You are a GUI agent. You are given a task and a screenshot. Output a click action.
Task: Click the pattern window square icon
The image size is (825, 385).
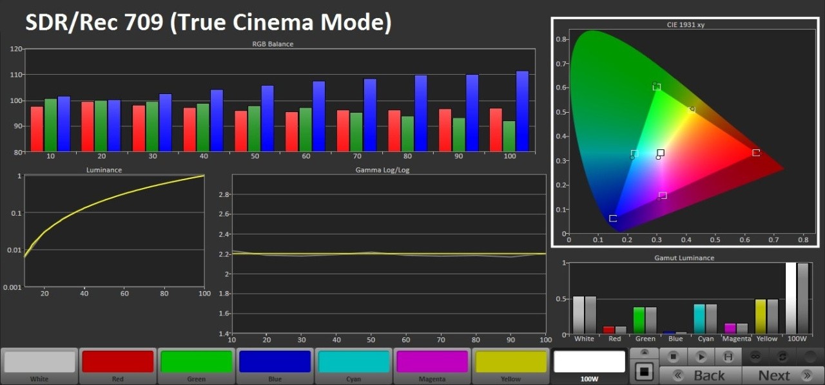(x=645, y=371)
